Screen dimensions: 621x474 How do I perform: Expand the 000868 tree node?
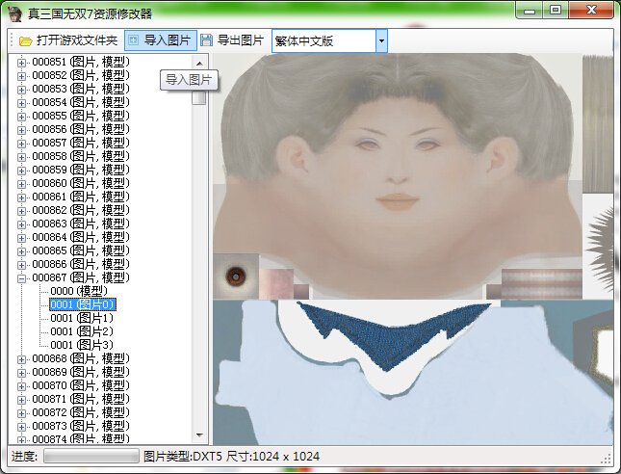[x=22, y=358]
